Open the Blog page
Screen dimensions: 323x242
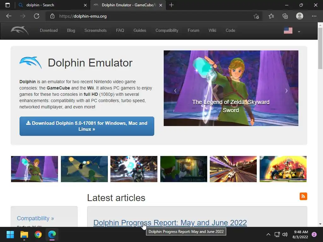[x=71, y=31]
